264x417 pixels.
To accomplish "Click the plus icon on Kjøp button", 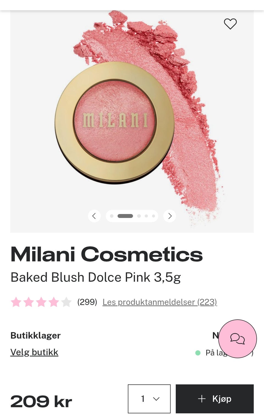I will click(x=202, y=399).
